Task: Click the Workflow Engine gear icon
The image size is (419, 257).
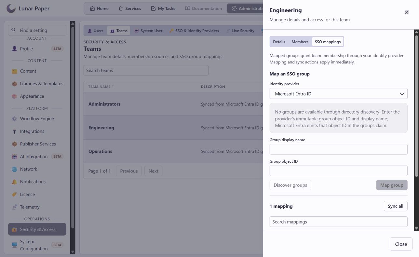Action: coord(14,119)
